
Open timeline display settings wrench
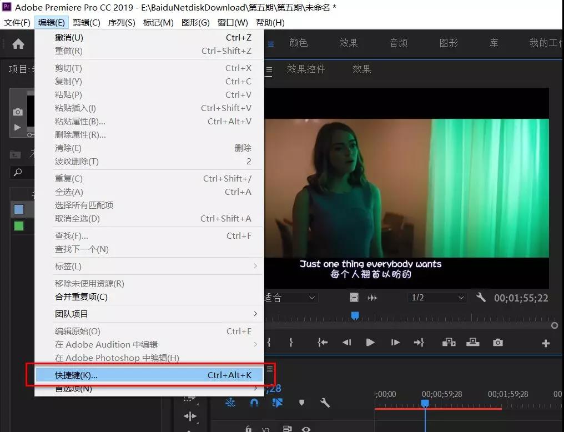[x=324, y=402]
